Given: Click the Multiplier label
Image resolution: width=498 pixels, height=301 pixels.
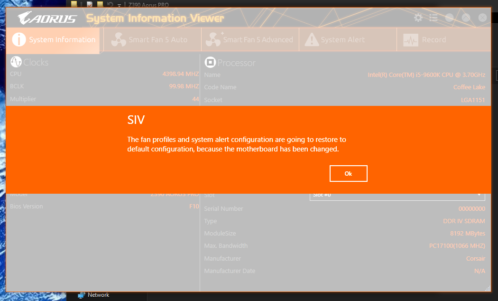Looking at the screenshot, I should (23, 99).
